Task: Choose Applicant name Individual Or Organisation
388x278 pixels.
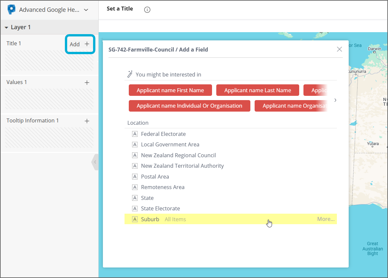Action: click(189, 106)
